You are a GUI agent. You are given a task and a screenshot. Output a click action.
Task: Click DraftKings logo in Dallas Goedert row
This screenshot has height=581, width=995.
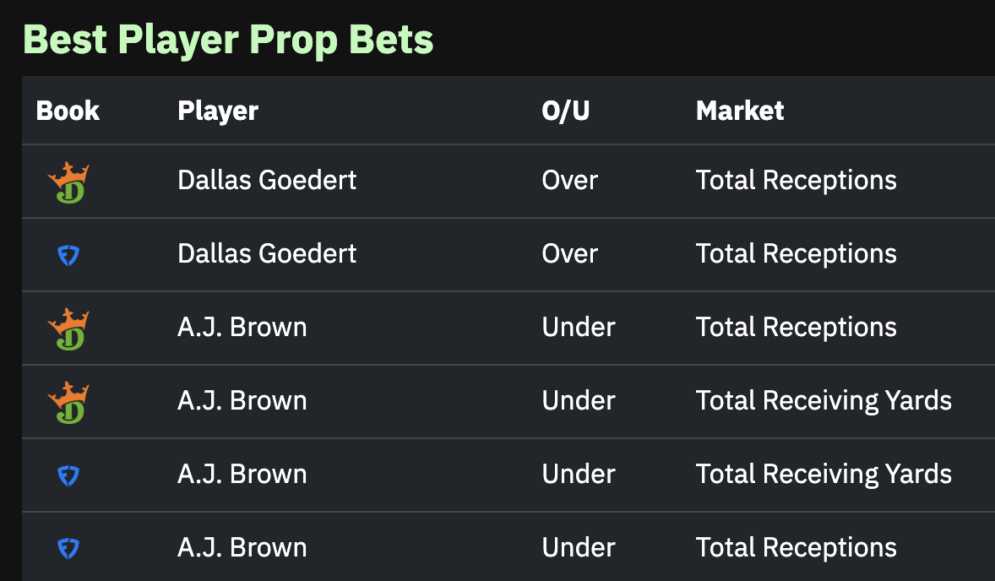(x=68, y=182)
